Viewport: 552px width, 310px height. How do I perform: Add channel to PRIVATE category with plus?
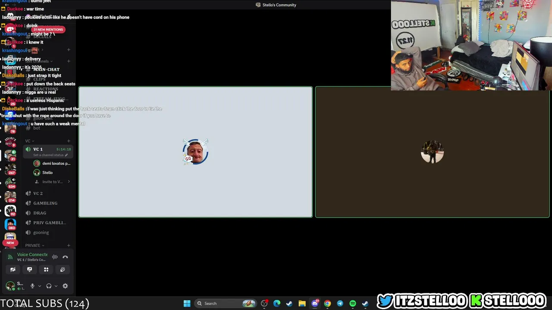click(x=69, y=245)
